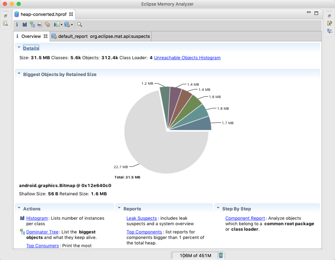Restore the right sidebar view stack
The width and height of the screenshot is (335, 260).
(329, 16)
